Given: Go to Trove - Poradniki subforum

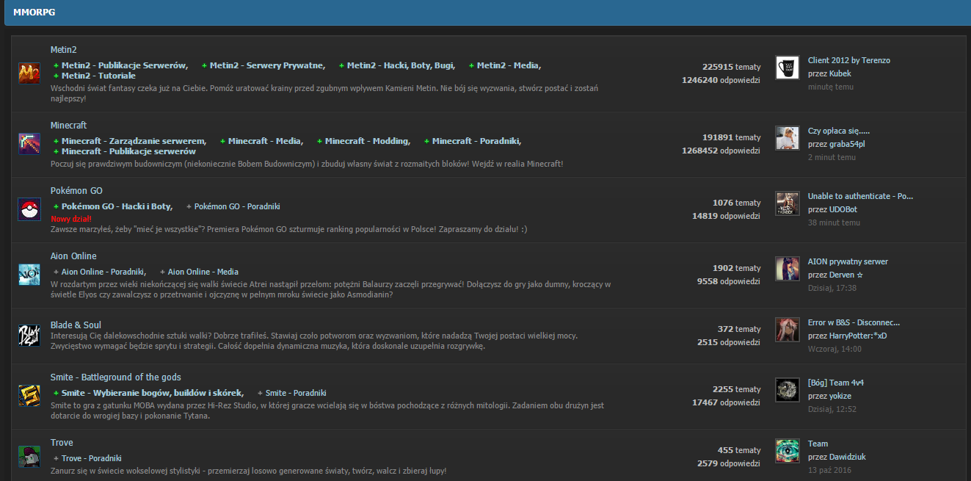Looking at the screenshot, I should pyautogui.click(x=92, y=458).
